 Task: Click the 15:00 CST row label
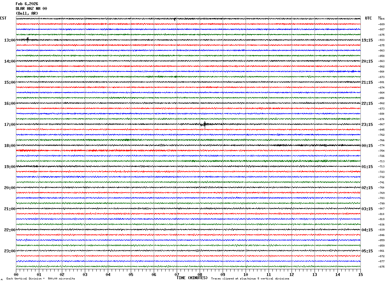tap(10, 82)
